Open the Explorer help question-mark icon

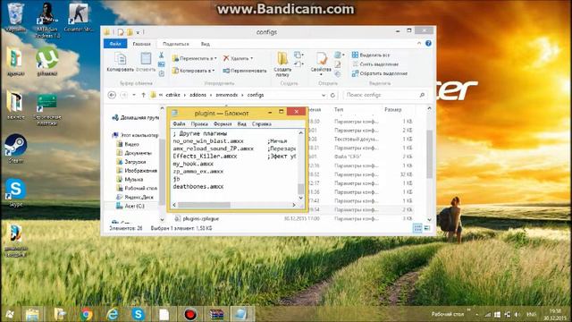coord(428,43)
